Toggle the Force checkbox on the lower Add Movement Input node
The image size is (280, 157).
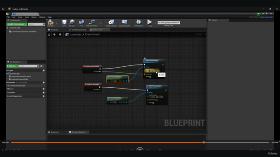[x=153, y=103]
